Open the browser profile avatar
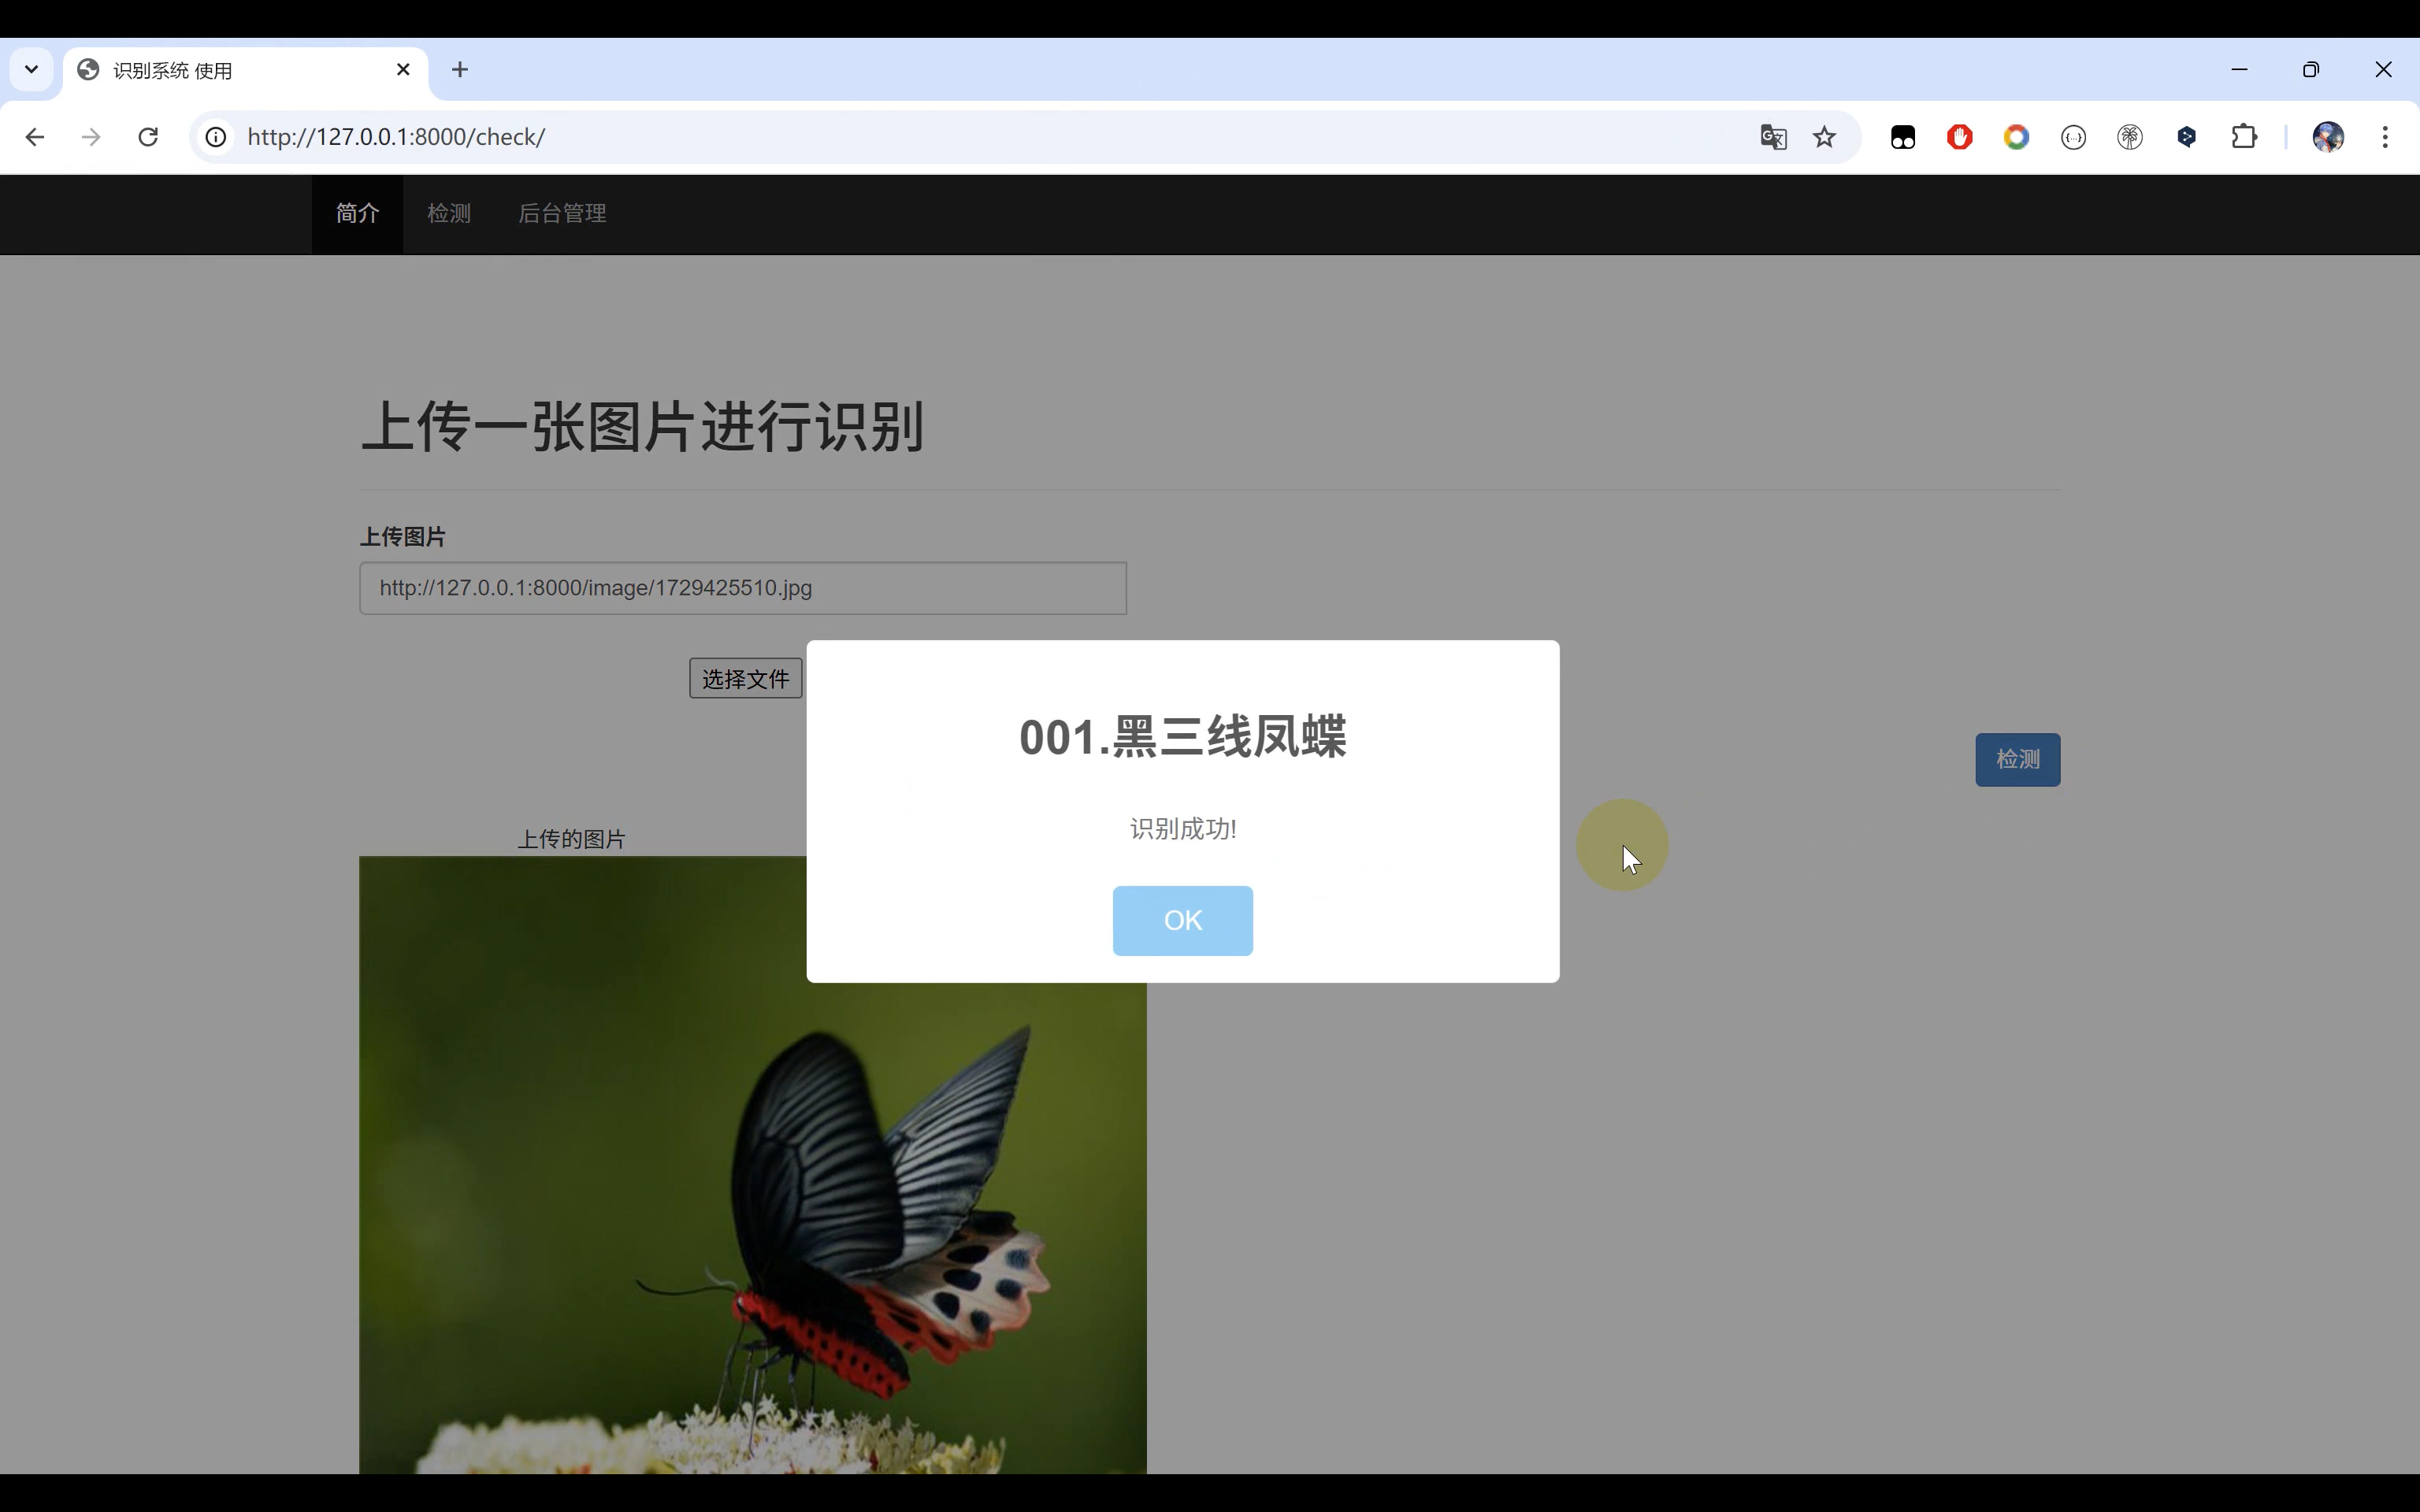Viewport: 2420px width, 1512px height. (x=2327, y=136)
